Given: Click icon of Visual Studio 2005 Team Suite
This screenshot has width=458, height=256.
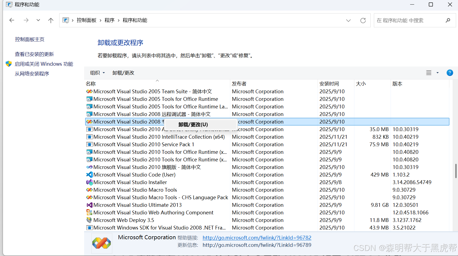Looking at the screenshot, I should coord(89,91).
